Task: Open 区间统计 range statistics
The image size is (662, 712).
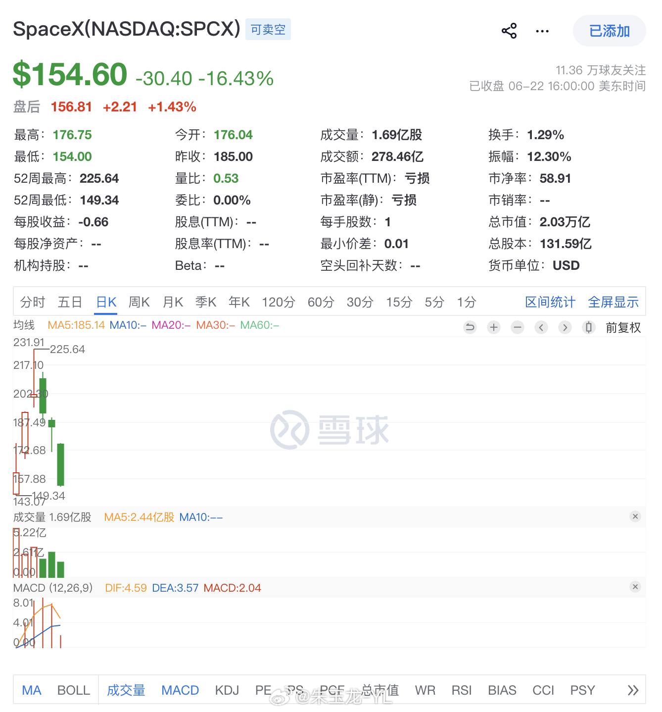Action: tap(550, 302)
